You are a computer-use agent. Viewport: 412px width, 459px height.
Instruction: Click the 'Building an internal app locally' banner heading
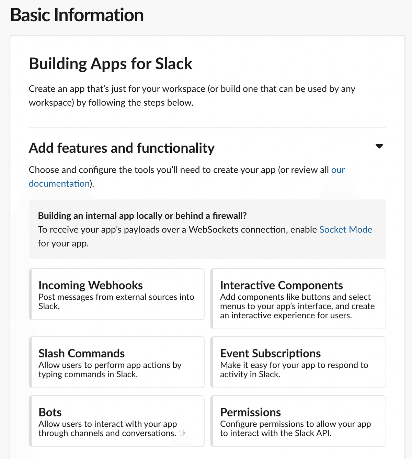(142, 216)
